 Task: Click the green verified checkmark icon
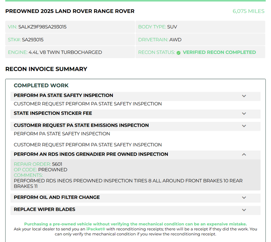click(x=179, y=53)
